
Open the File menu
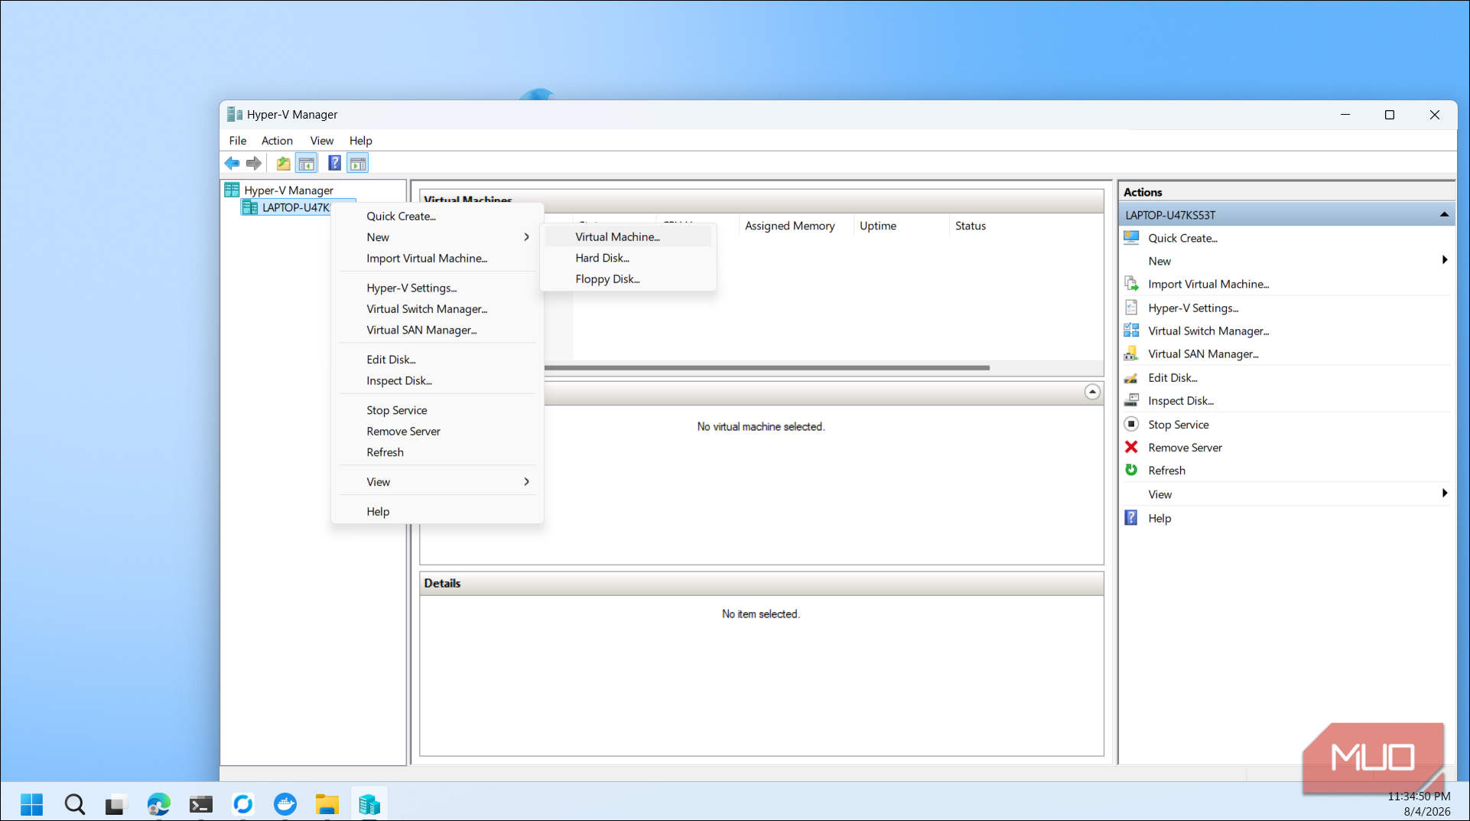238,141
